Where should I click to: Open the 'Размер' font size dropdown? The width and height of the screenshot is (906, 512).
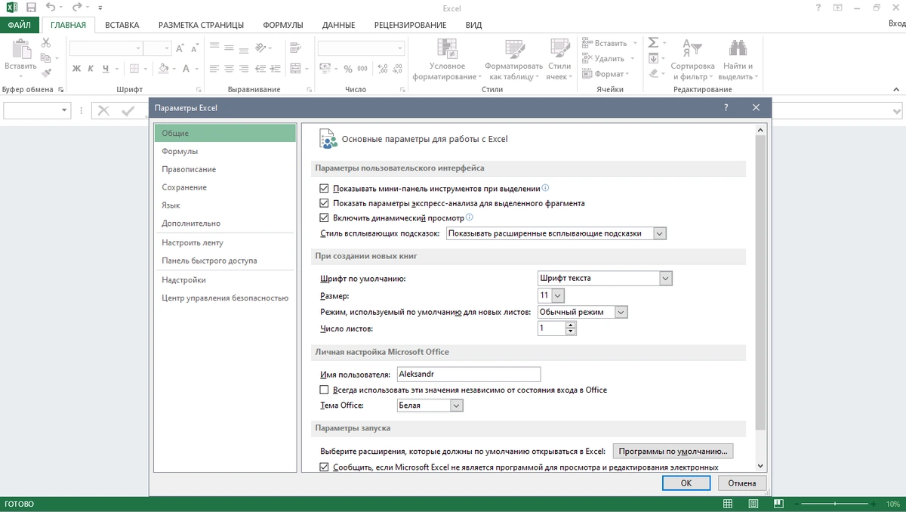558,295
